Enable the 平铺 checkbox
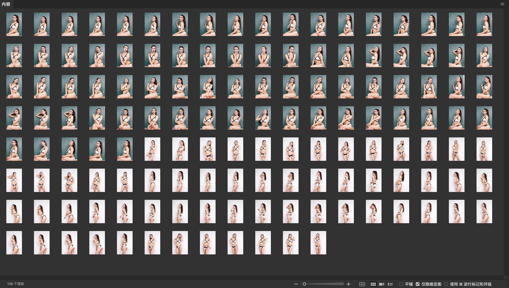This screenshot has height=288, width=509. click(401, 284)
